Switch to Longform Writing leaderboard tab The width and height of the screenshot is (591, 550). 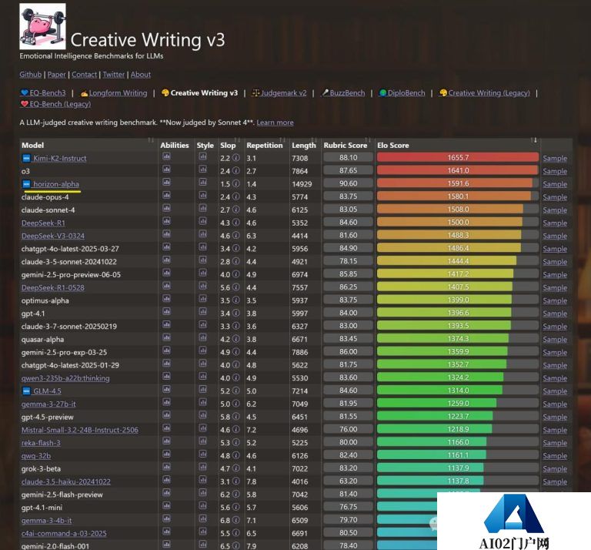pyautogui.click(x=114, y=92)
